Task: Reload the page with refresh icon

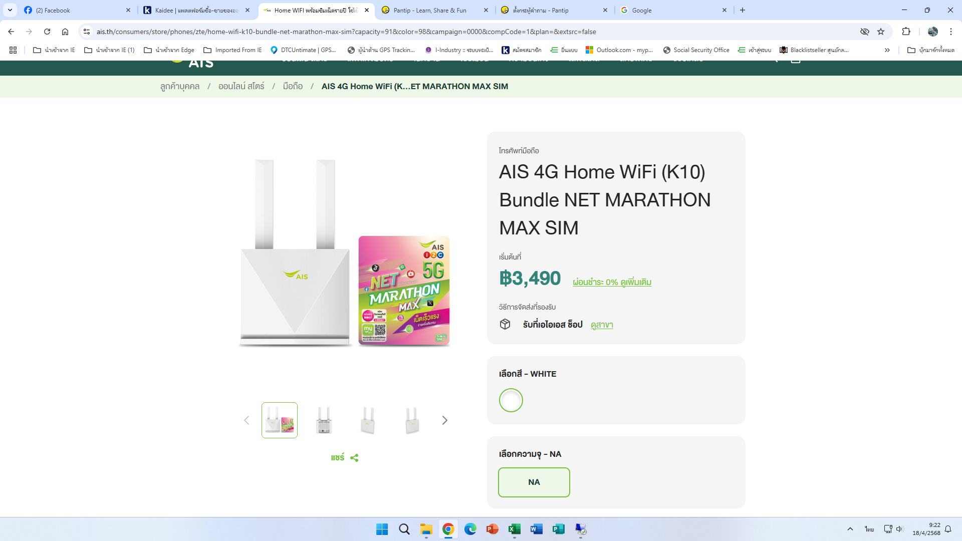Action: pos(47,32)
